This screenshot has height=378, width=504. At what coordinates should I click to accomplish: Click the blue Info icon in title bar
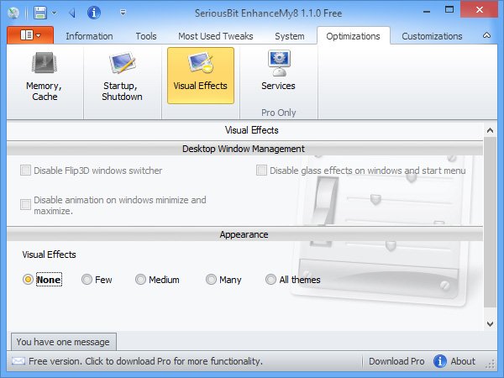pos(94,13)
